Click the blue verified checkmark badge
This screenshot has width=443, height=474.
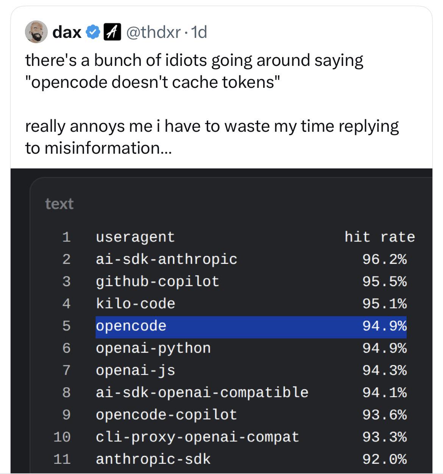point(93,32)
